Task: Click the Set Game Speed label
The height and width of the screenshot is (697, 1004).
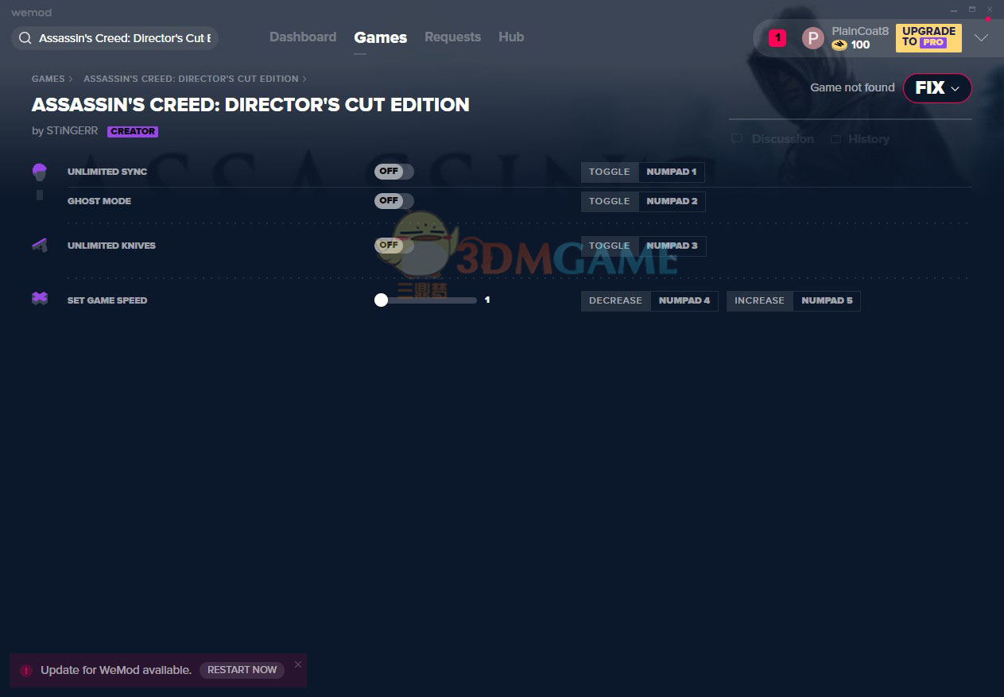Action: pos(107,300)
